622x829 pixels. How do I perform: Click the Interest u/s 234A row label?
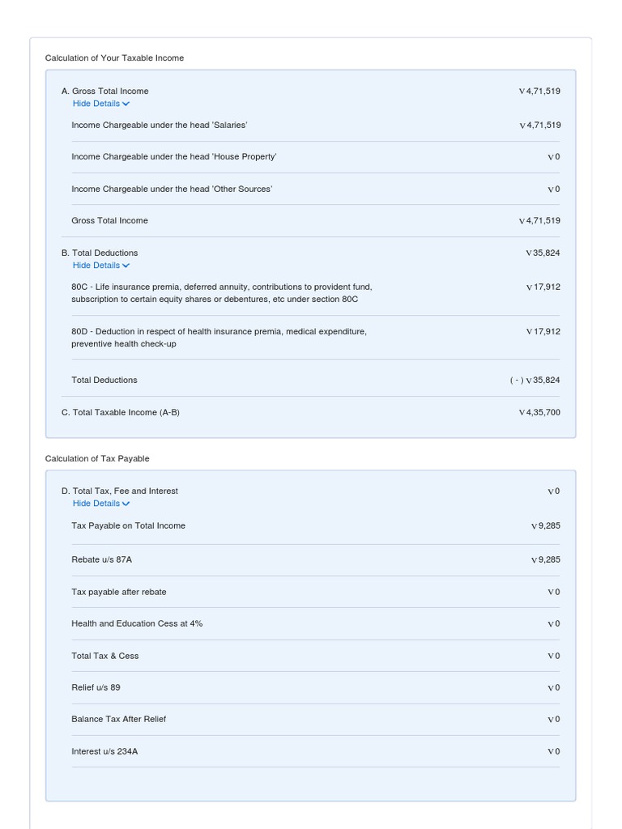pyautogui.click(x=104, y=751)
